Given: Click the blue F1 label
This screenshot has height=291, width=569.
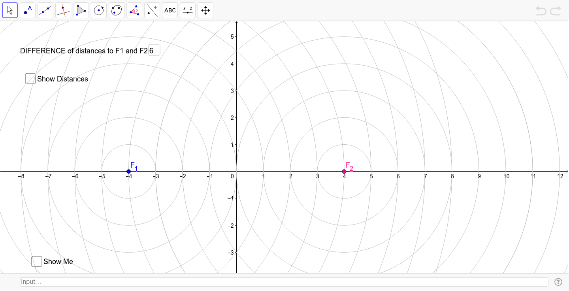Looking at the screenshot, I should tap(134, 166).
